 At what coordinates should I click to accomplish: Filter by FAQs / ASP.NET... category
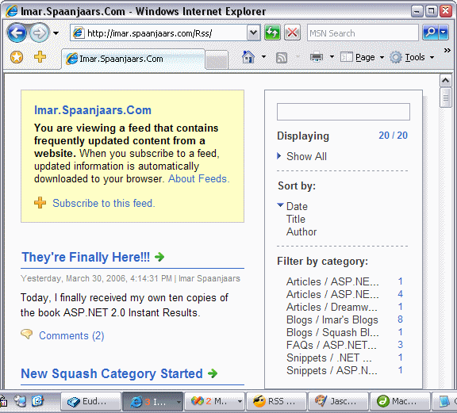pos(332,345)
